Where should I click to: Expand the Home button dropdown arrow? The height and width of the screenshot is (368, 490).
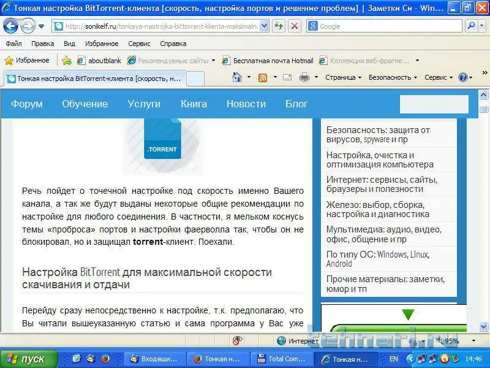tap(249, 77)
